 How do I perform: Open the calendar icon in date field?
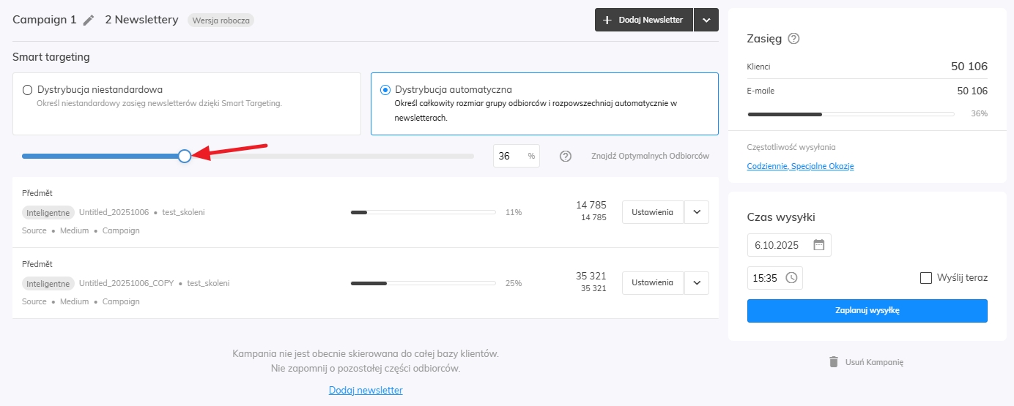(819, 245)
